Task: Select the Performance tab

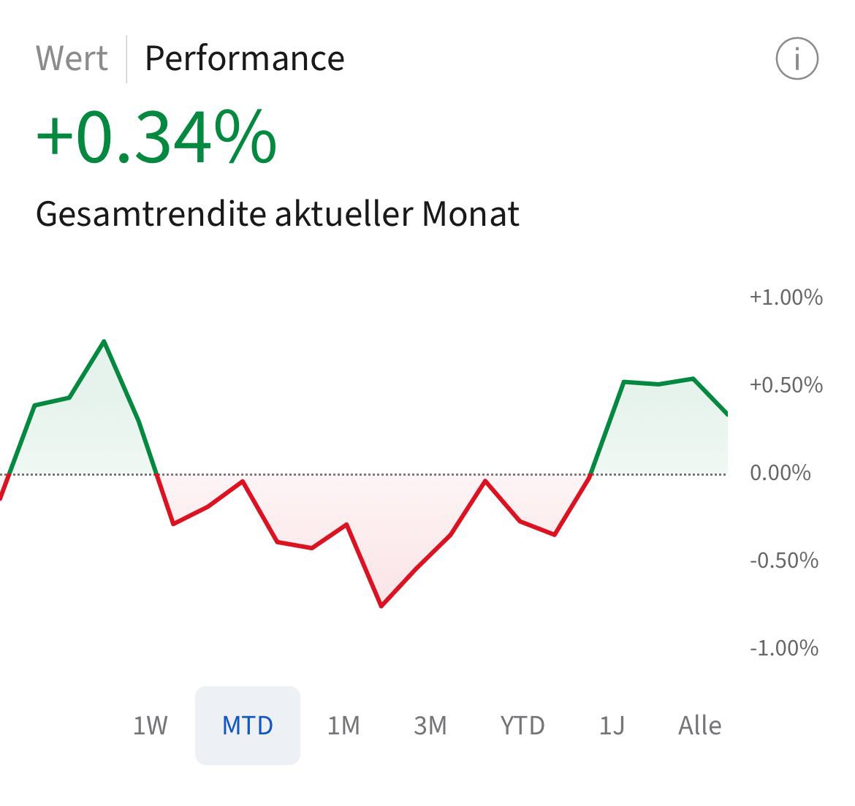Action: point(244,58)
